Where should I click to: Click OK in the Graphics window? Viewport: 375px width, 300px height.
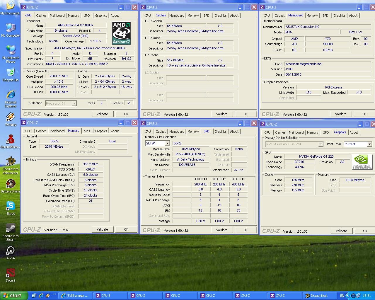(x=365, y=231)
